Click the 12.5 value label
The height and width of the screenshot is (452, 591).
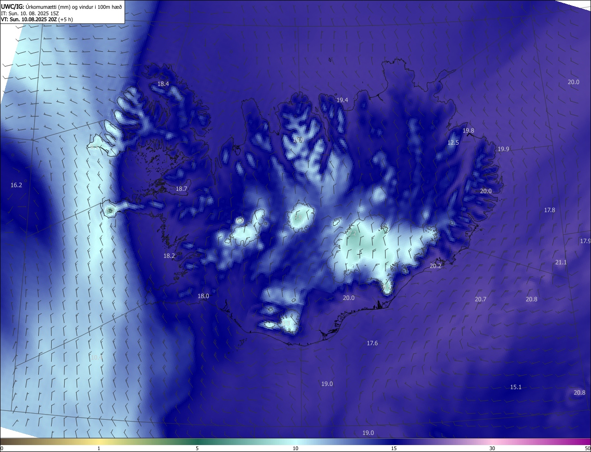click(x=453, y=143)
